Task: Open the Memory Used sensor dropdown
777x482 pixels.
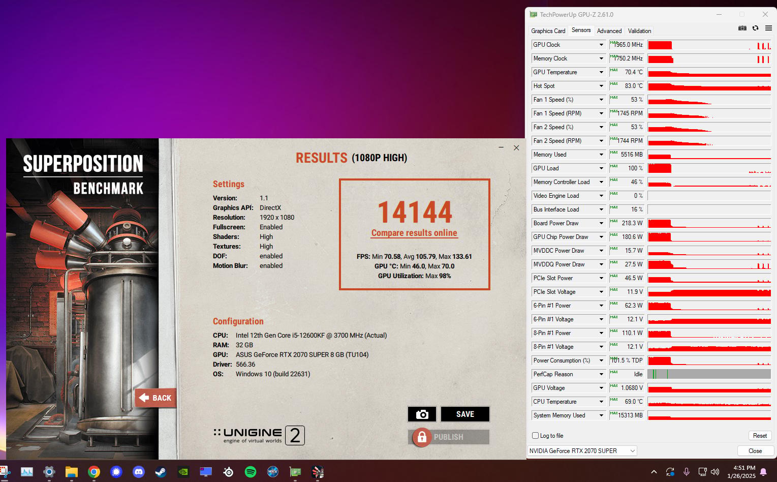Action: (601, 155)
